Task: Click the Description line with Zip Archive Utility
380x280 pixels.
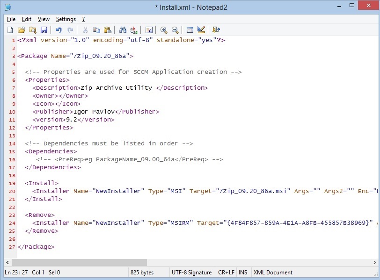Action: click(120, 88)
